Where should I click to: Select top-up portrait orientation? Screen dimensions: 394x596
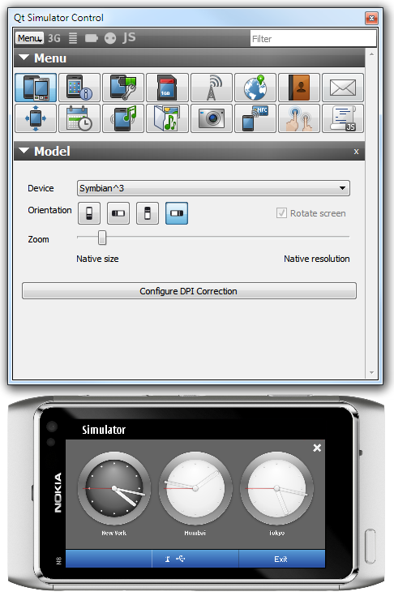coord(89,213)
